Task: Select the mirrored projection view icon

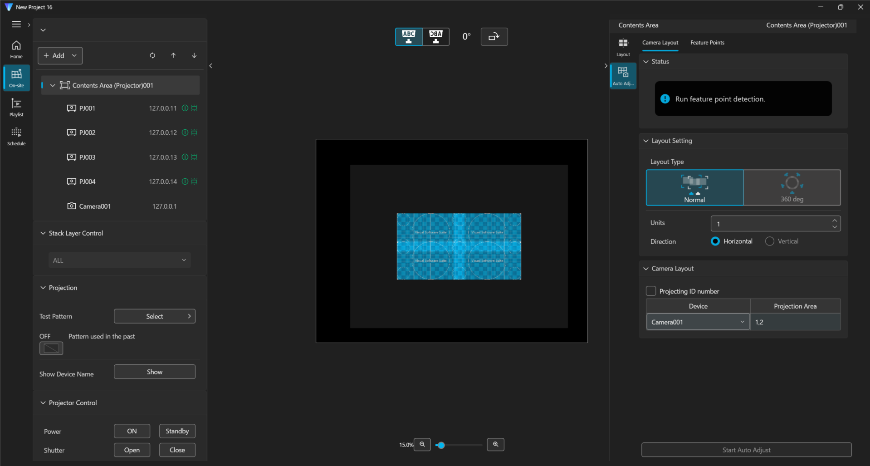Action: [x=435, y=37]
